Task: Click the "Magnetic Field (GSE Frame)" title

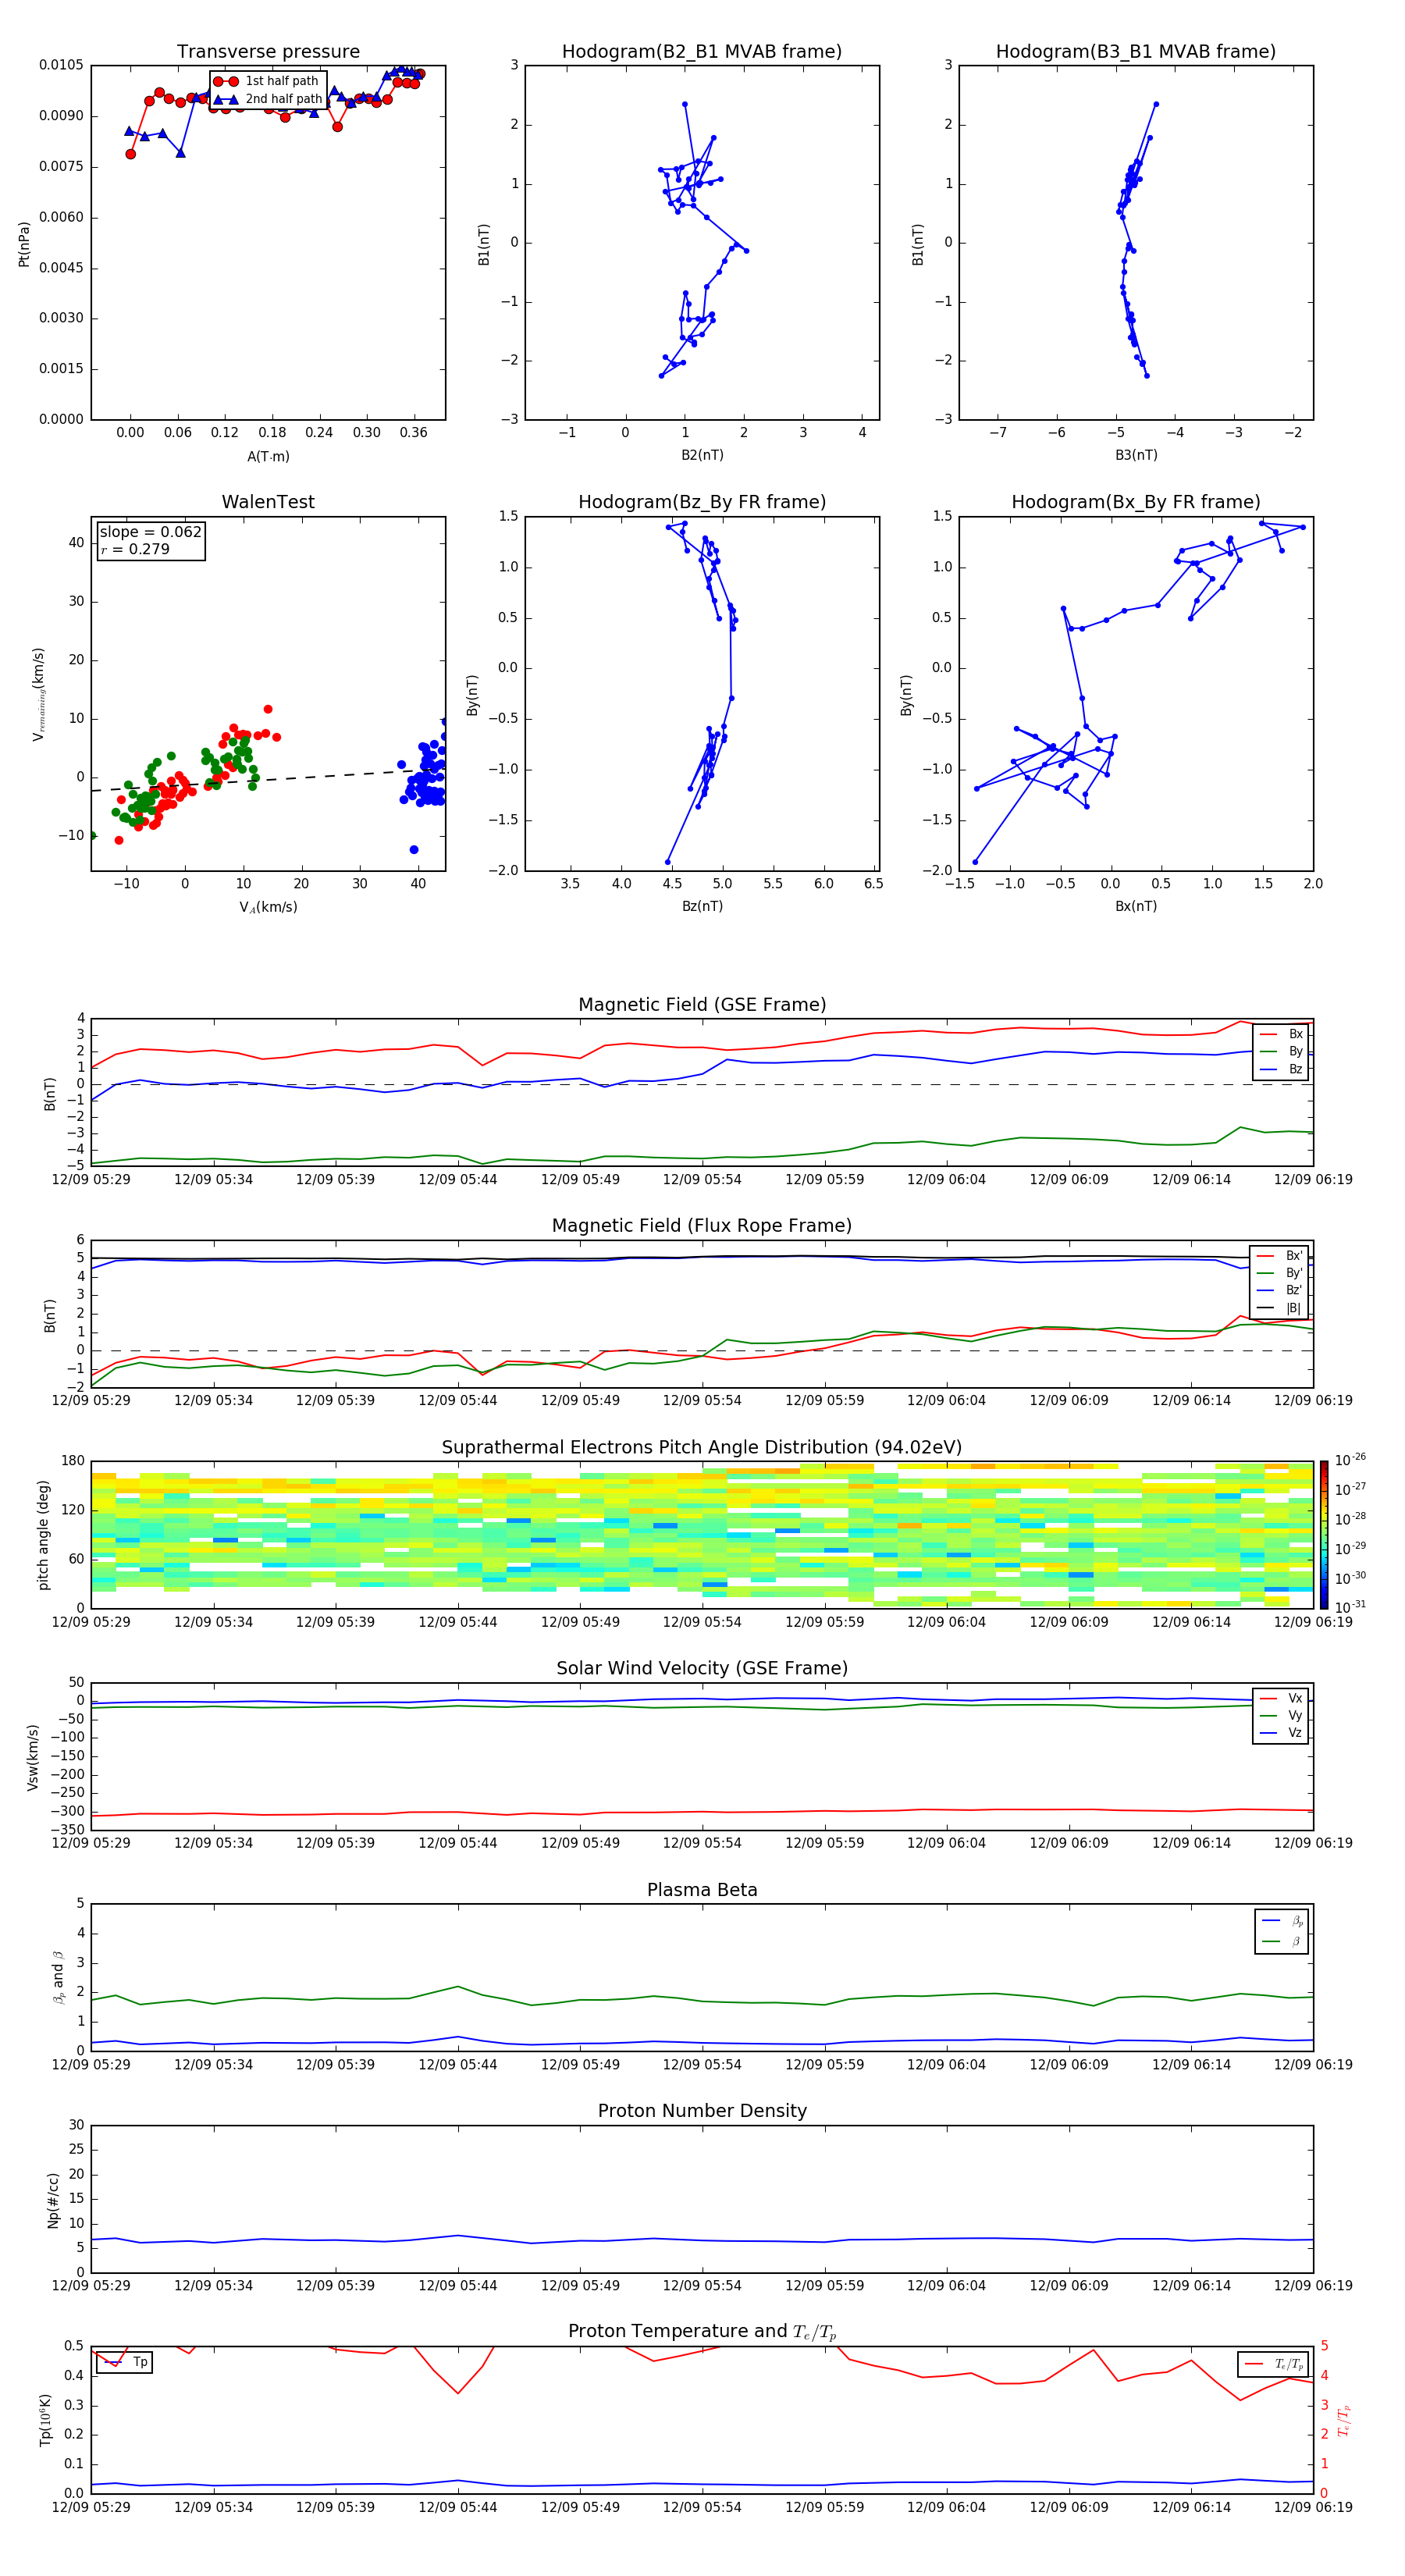Action: point(702,1004)
